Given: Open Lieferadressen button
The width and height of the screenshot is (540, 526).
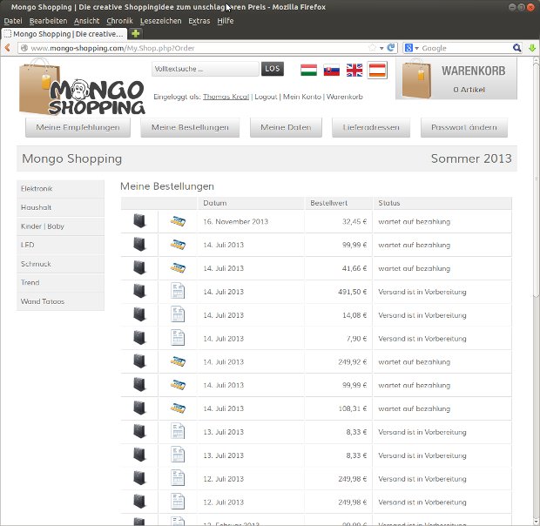Looking at the screenshot, I should pos(371,127).
